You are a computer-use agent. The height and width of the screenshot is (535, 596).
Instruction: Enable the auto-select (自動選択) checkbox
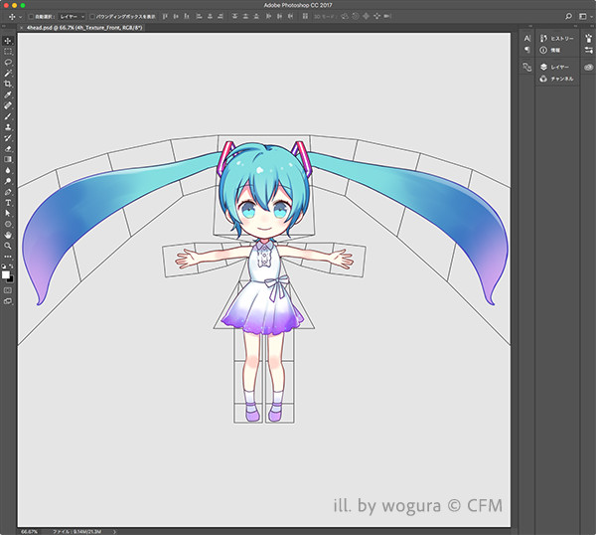point(31,16)
